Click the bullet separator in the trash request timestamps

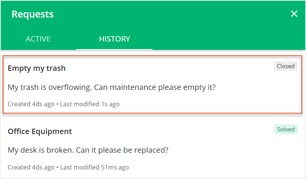point(57,104)
